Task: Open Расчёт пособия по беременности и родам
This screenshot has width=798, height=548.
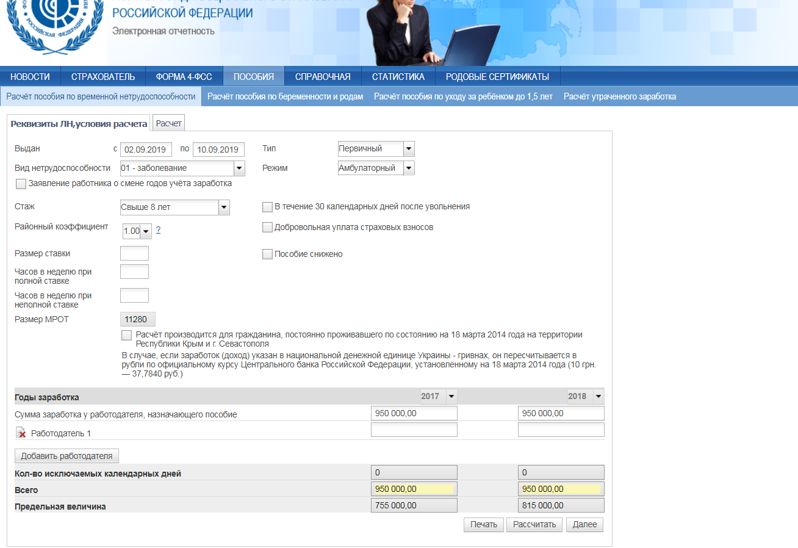Action: click(285, 96)
